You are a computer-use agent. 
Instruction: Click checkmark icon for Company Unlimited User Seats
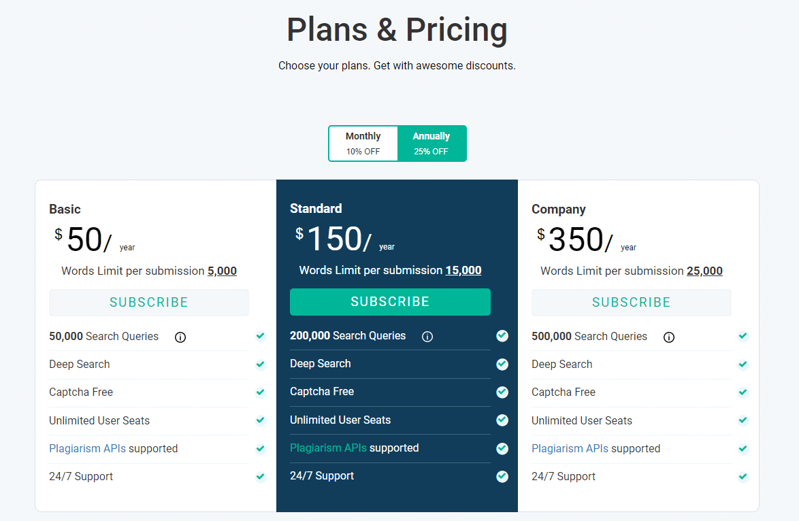coord(743,420)
